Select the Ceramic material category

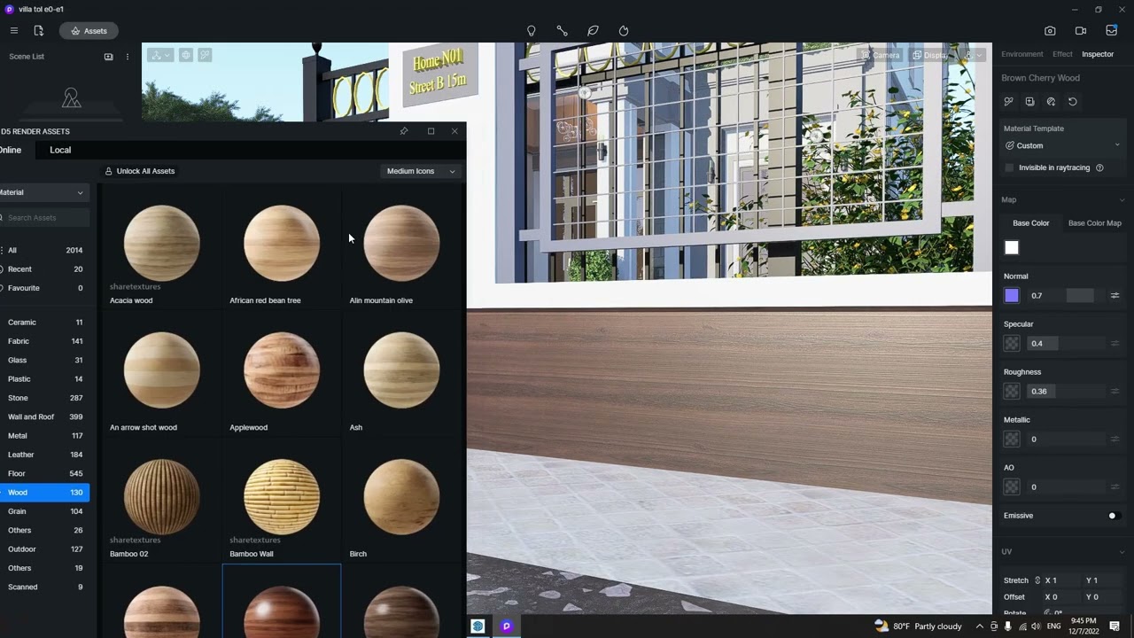pyautogui.click(x=44, y=323)
